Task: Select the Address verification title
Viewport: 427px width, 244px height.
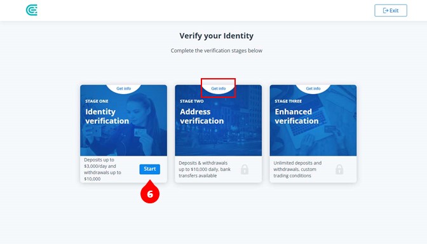Action: click(202, 116)
